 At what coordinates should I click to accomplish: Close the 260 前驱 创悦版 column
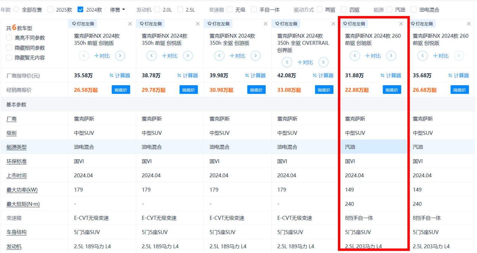[x=468, y=24]
